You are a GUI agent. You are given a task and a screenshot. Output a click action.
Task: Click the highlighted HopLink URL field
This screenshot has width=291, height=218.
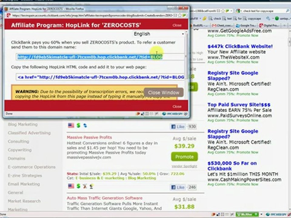click(100, 57)
